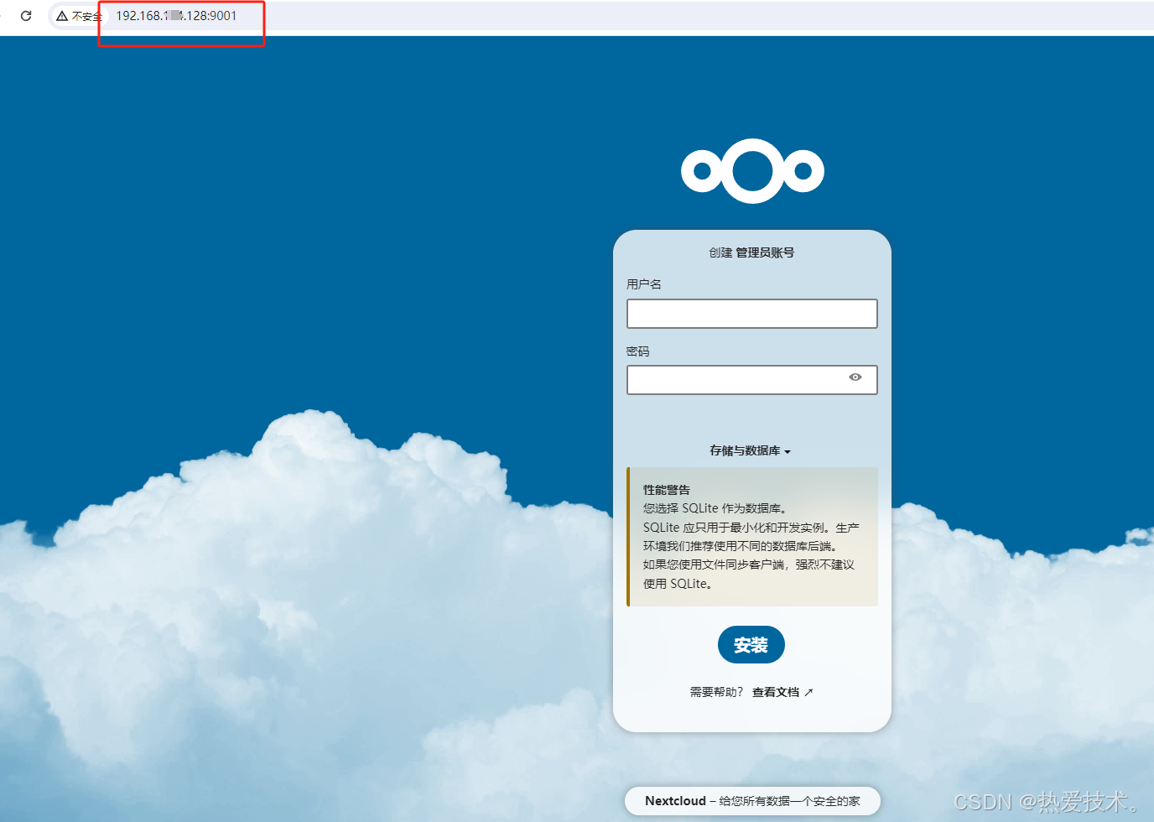Click the 创建 管理员账号 heading
The width and height of the screenshot is (1154, 822).
coord(751,252)
